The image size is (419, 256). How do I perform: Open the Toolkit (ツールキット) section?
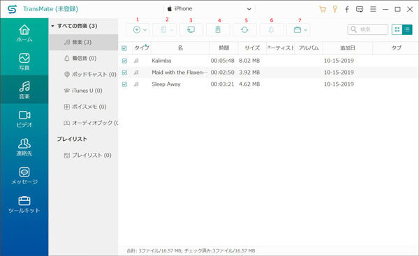24,204
